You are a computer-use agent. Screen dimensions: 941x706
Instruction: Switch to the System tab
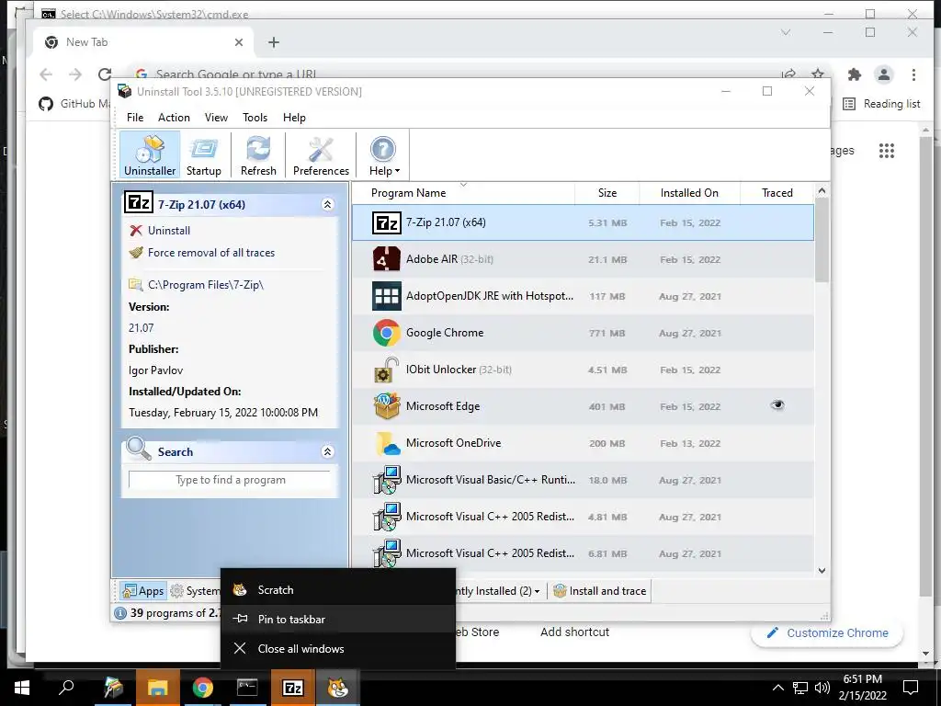pyautogui.click(x=195, y=591)
